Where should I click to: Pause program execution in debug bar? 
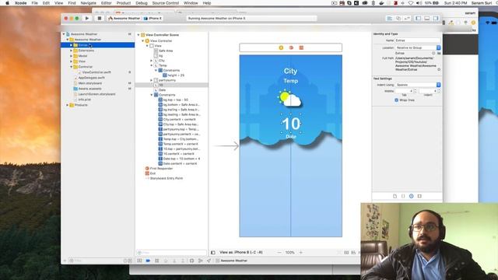point(157,261)
